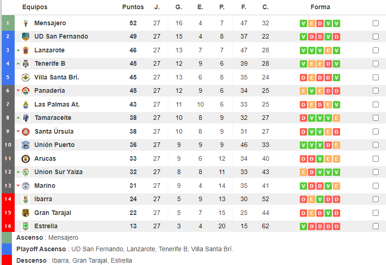Click the Arucas team badge
Screen dimensions: 386x265
pos(26,158)
